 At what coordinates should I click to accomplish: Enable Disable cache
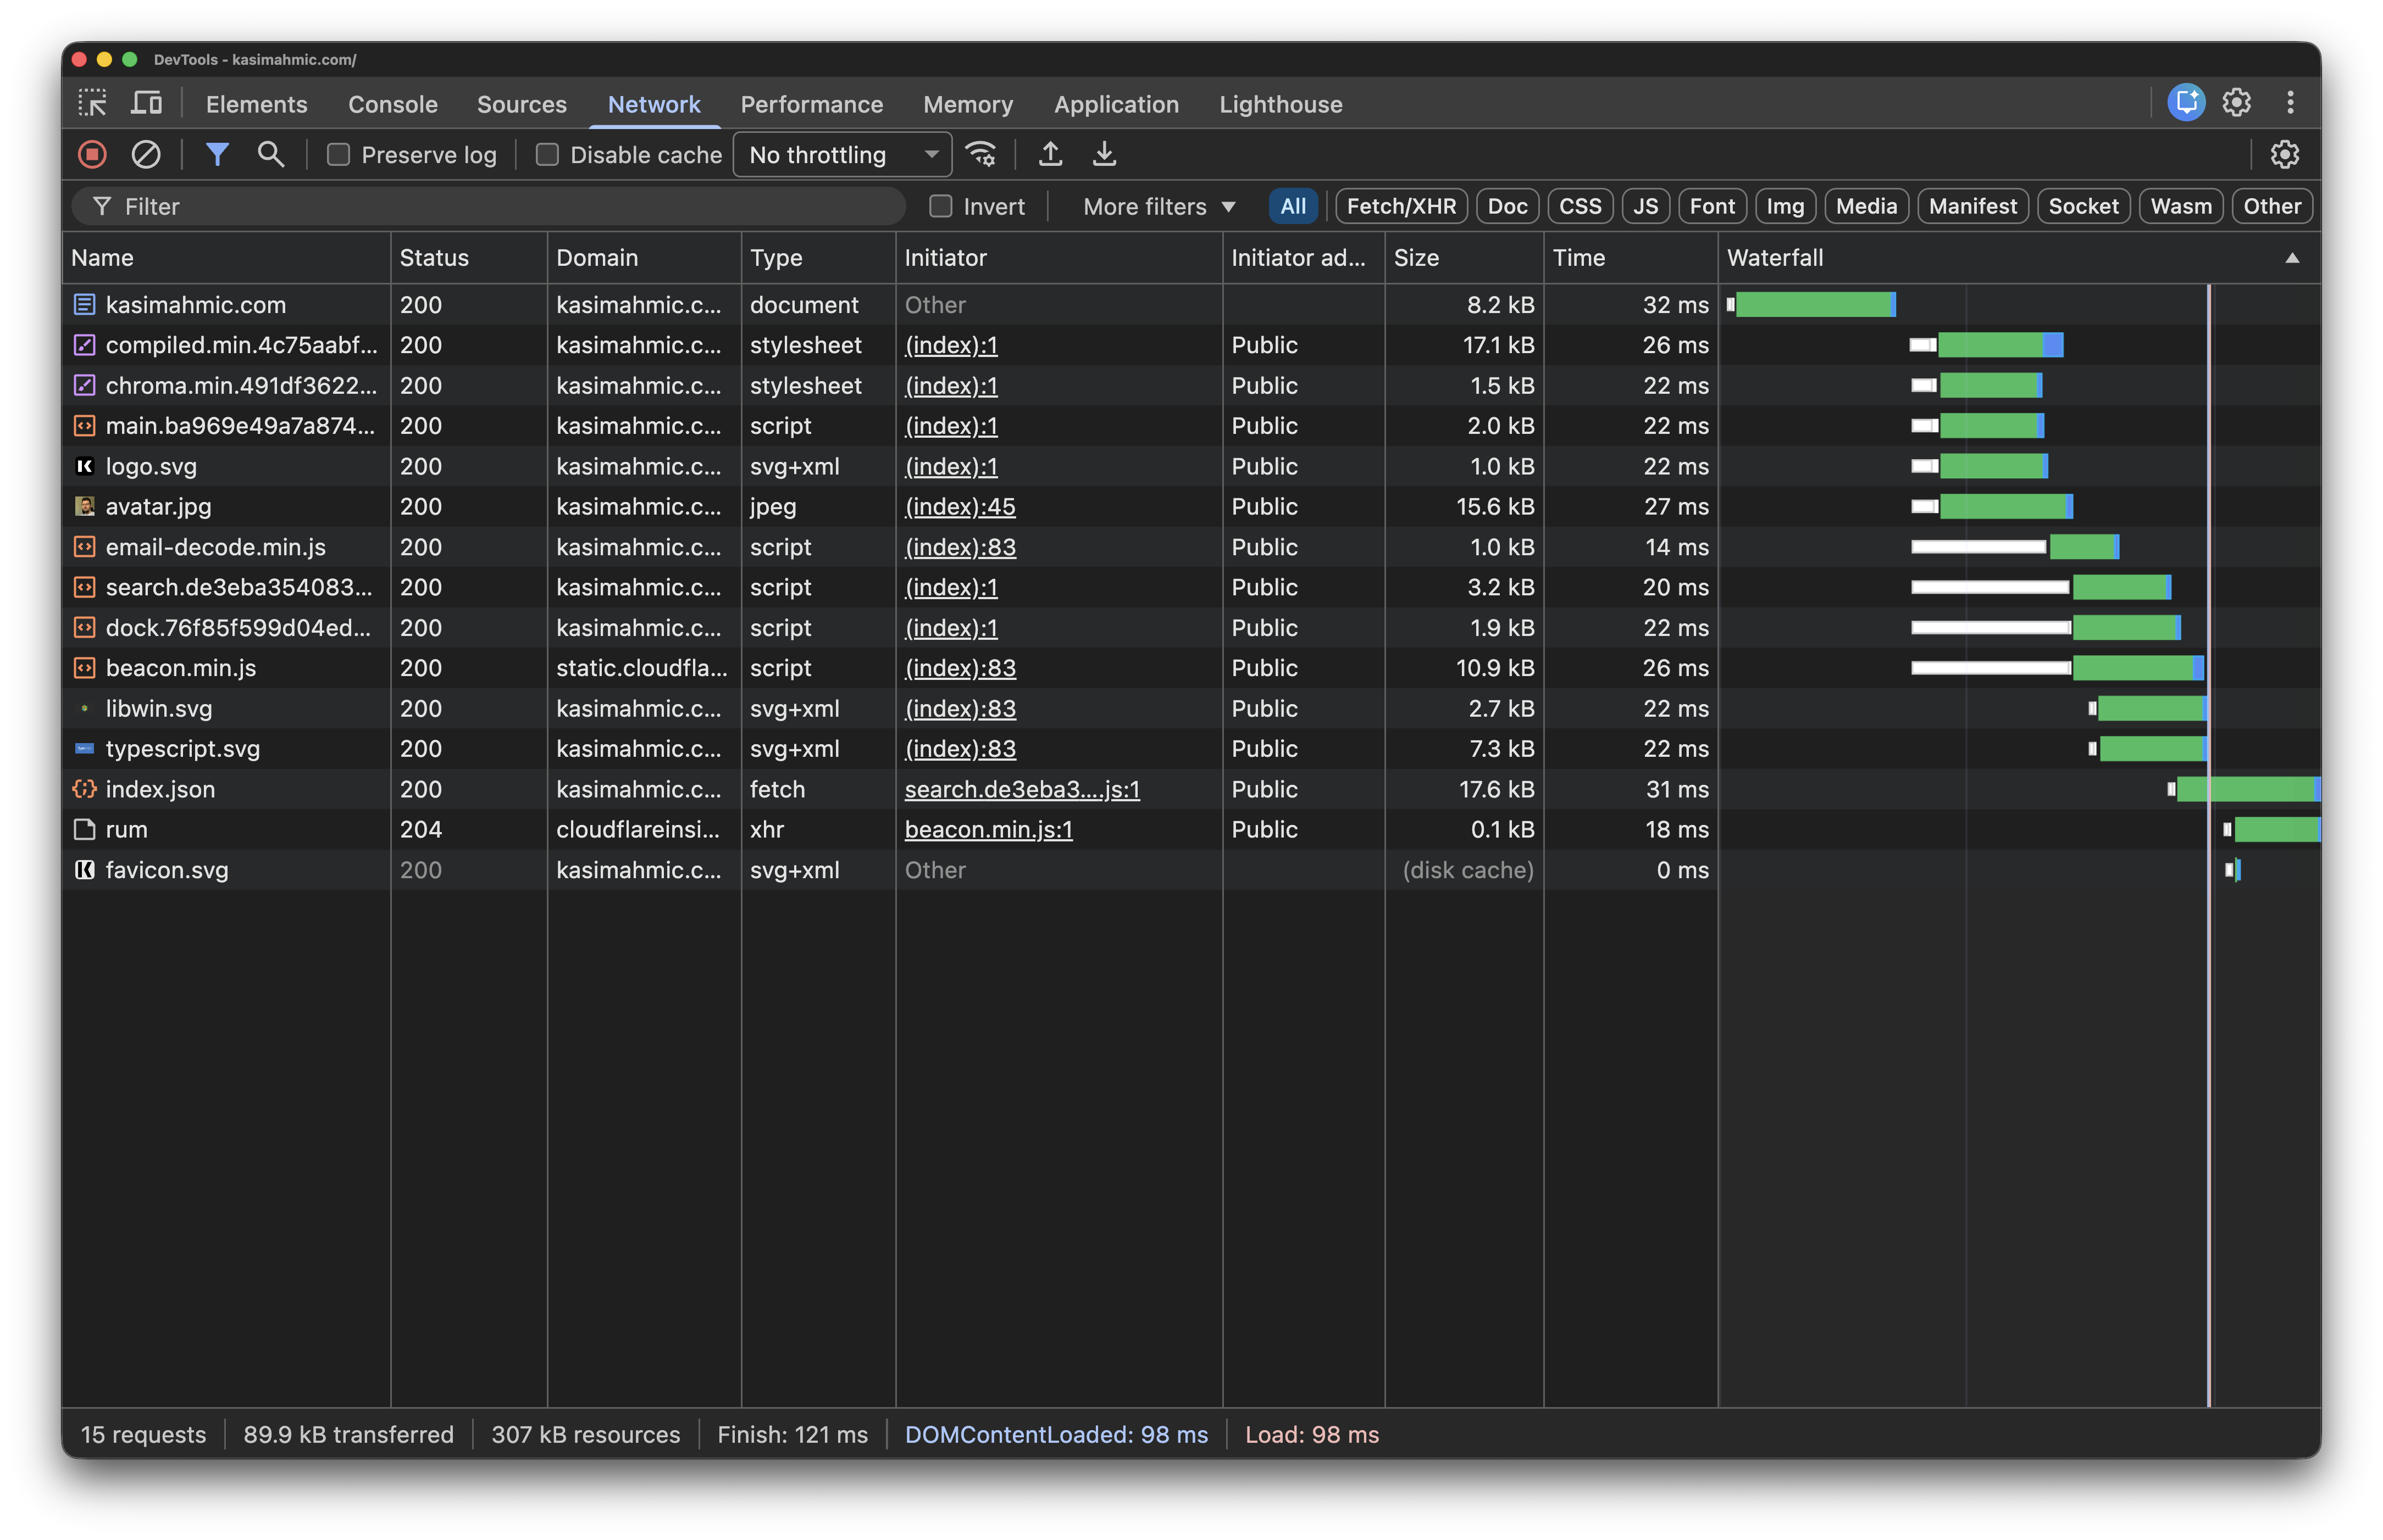click(x=547, y=155)
